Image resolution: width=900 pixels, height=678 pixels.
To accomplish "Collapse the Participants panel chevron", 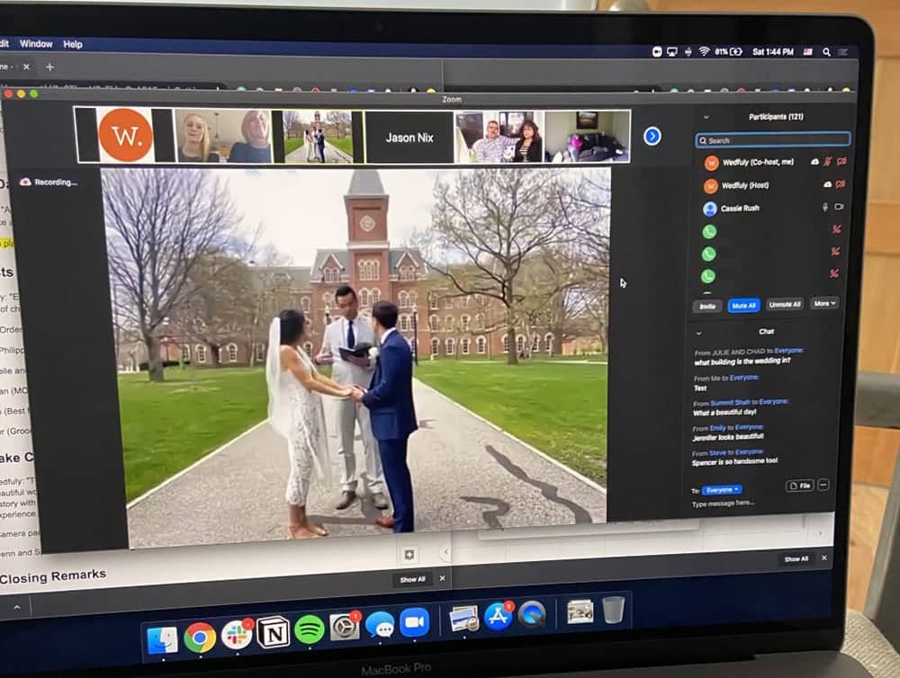I will pos(706,117).
